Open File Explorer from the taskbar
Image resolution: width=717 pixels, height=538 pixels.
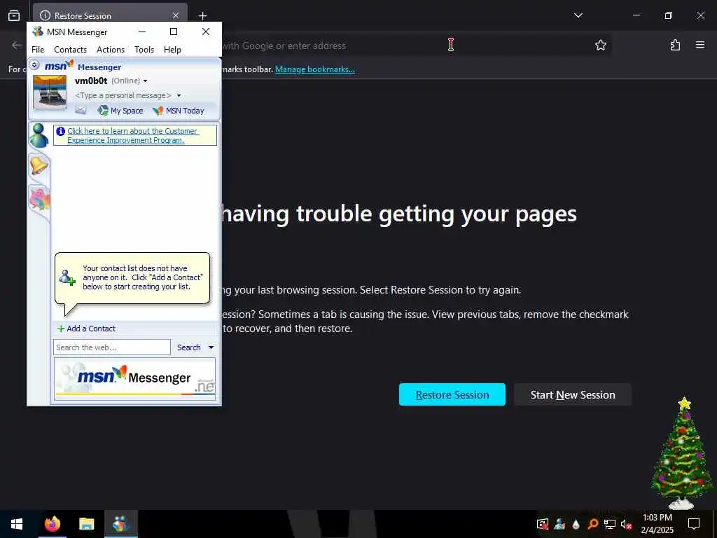[86, 524]
